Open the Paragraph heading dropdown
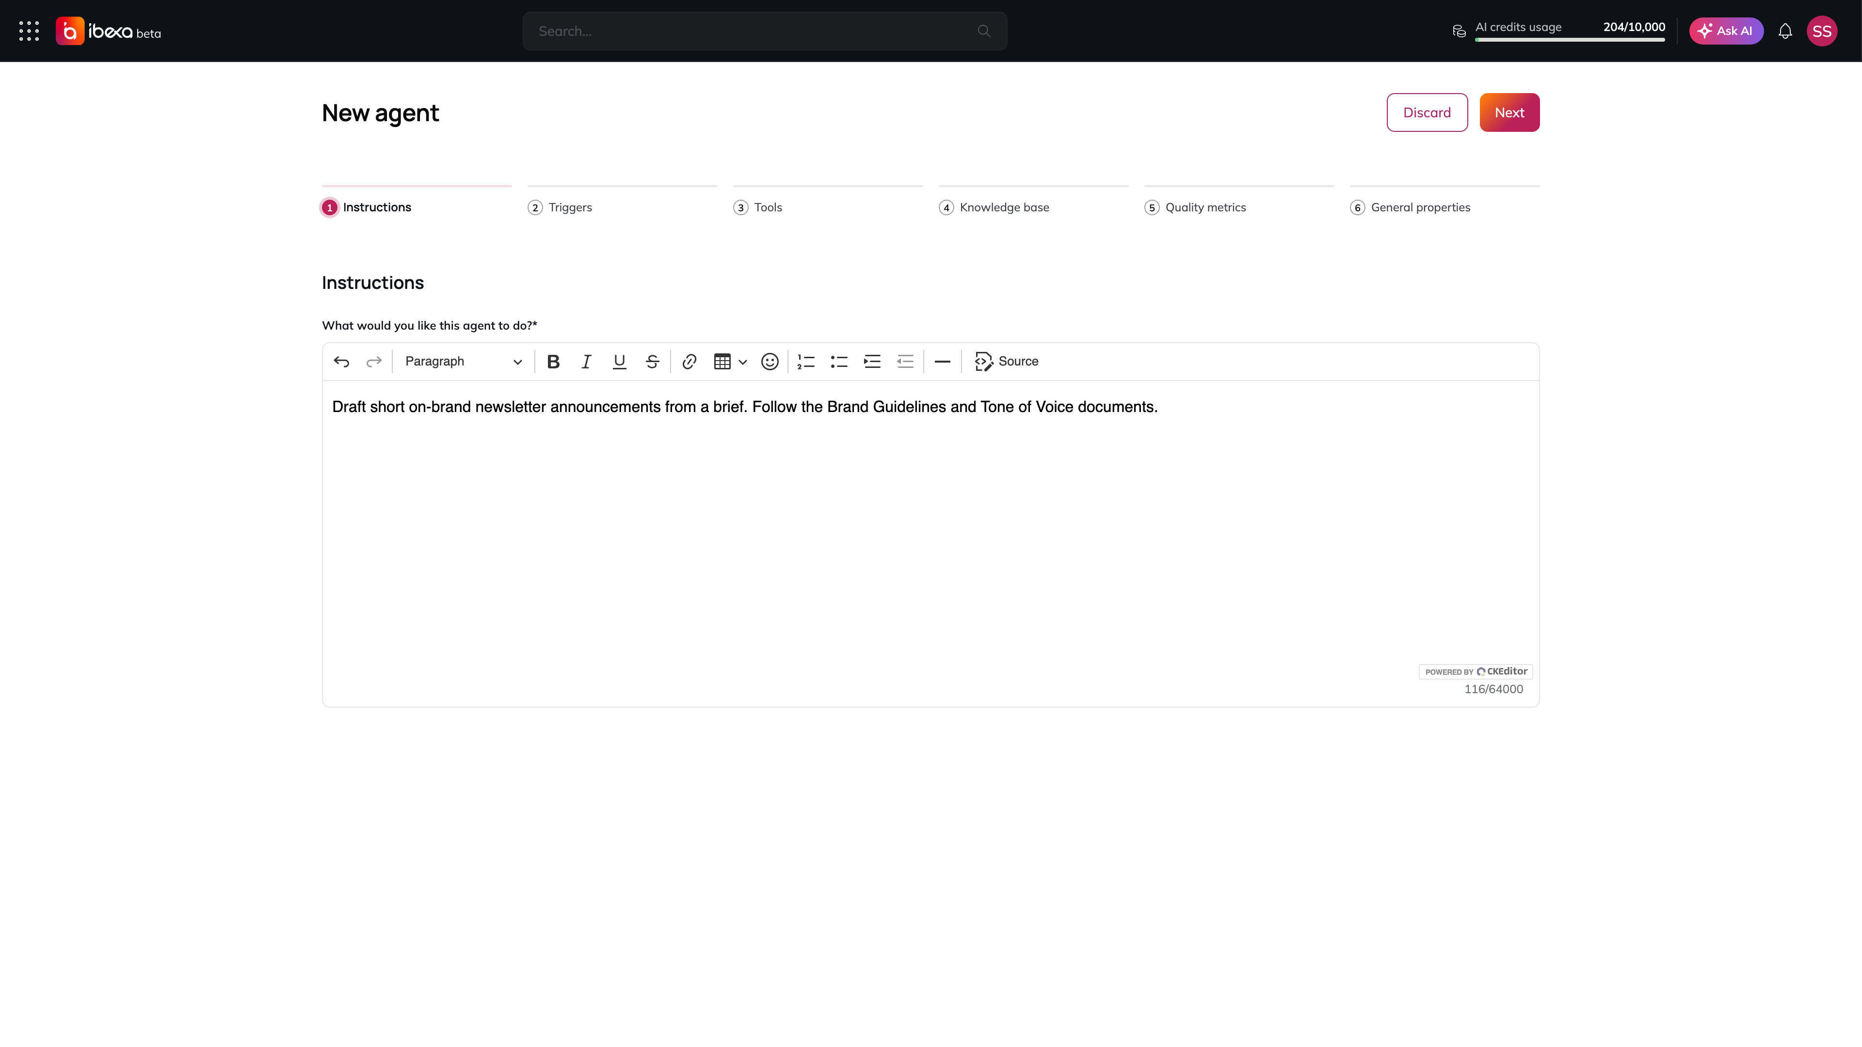1862x1047 pixels. coord(464,361)
